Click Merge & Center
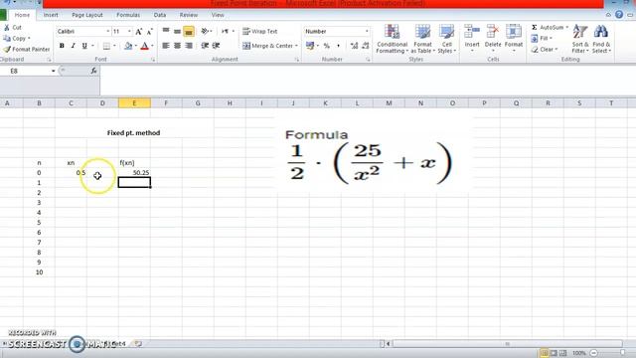This screenshot has height=358, width=636. point(267,46)
